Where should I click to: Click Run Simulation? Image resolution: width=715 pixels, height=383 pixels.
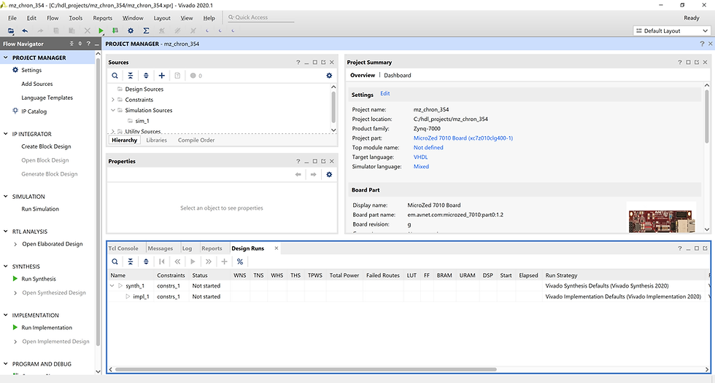40,209
